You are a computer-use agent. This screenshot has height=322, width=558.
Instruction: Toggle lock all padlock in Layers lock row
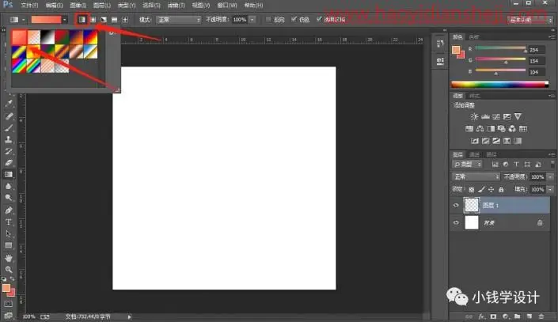(x=501, y=189)
